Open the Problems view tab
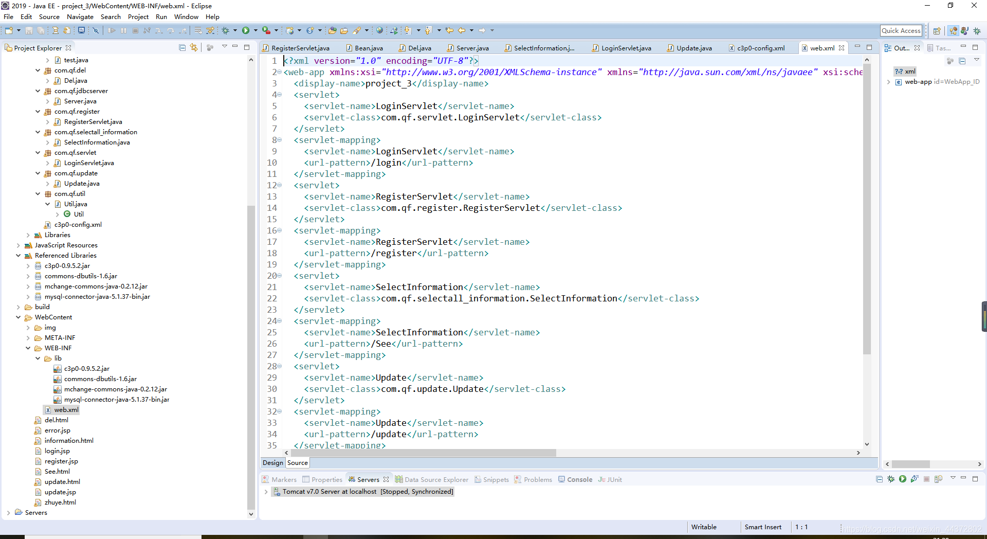 (x=533, y=479)
